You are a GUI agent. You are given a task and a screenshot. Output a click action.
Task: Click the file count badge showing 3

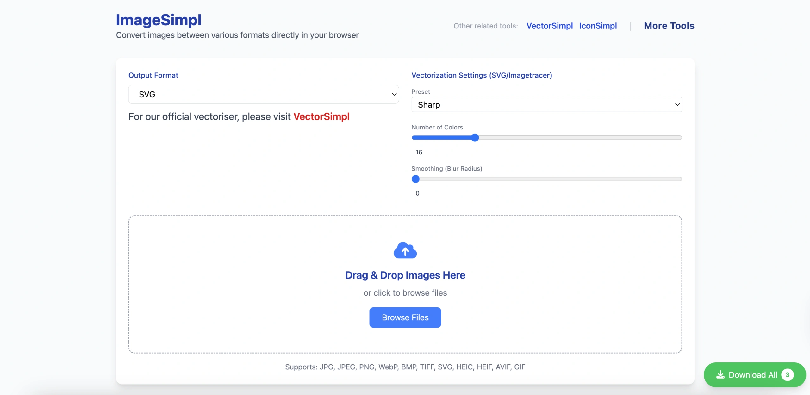787,375
